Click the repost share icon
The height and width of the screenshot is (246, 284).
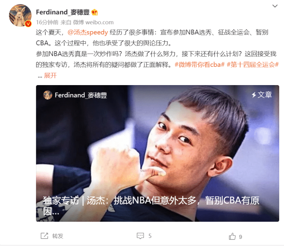[44, 236]
